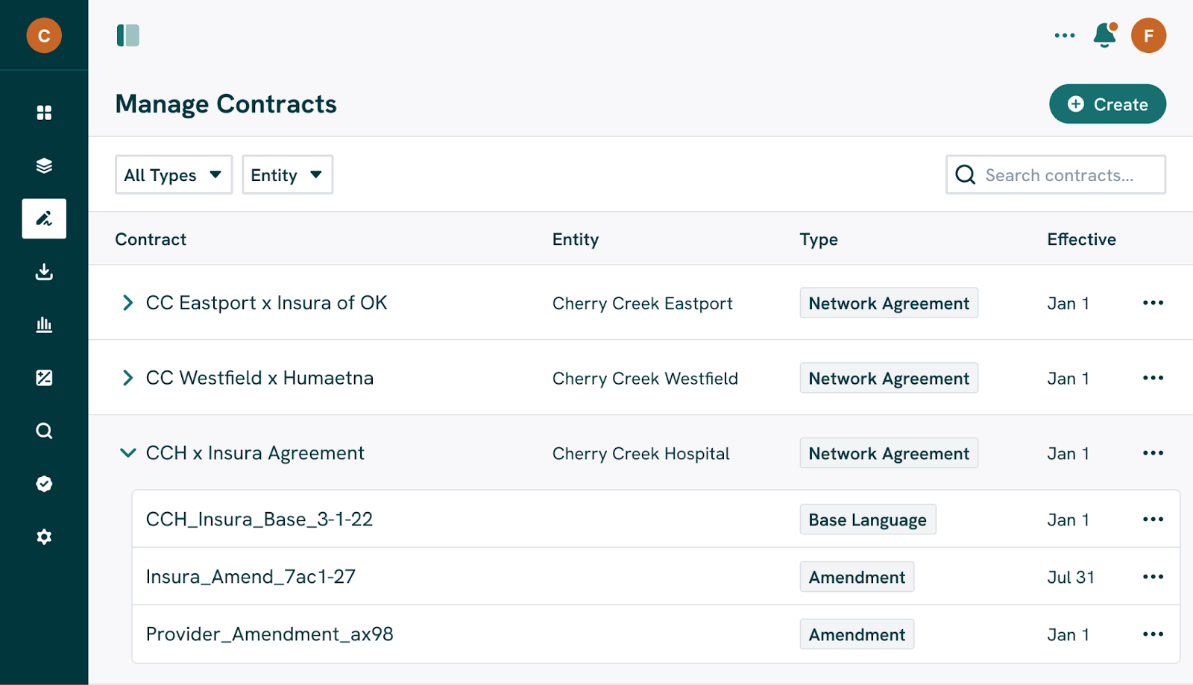Open more options for Insura_Amend_7ac1-27 row
Image resolution: width=1193 pixels, height=685 pixels.
tap(1153, 577)
